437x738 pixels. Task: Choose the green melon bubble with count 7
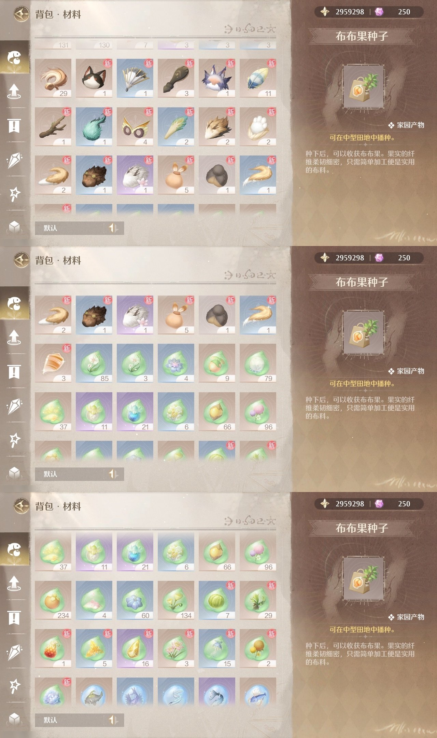tap(217, 600)
